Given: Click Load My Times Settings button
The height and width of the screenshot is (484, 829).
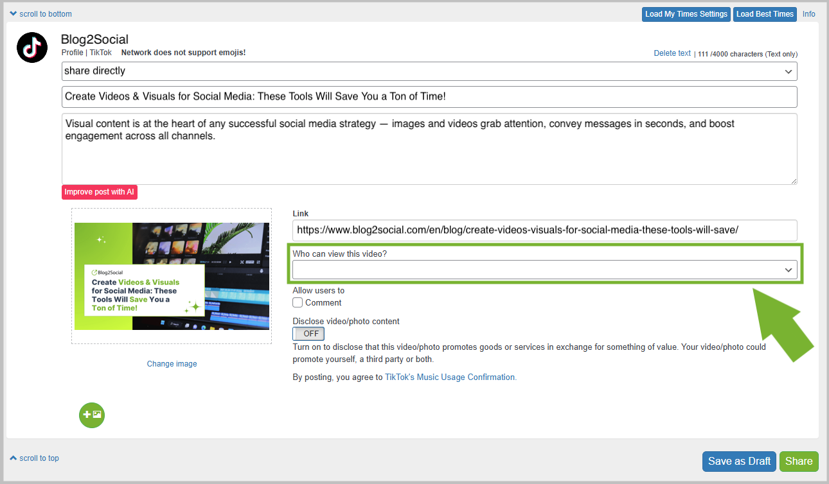Looking at the screenshot, I should click(x=686, y=14).
